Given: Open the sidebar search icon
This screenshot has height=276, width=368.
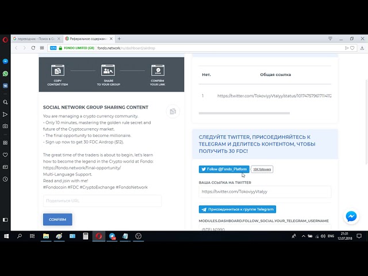Looking at the screenshot, I should (5, 102).
